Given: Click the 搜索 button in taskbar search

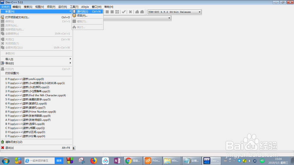Looking at the screenshot, I should pyautogui.click(x=59, y=161).
